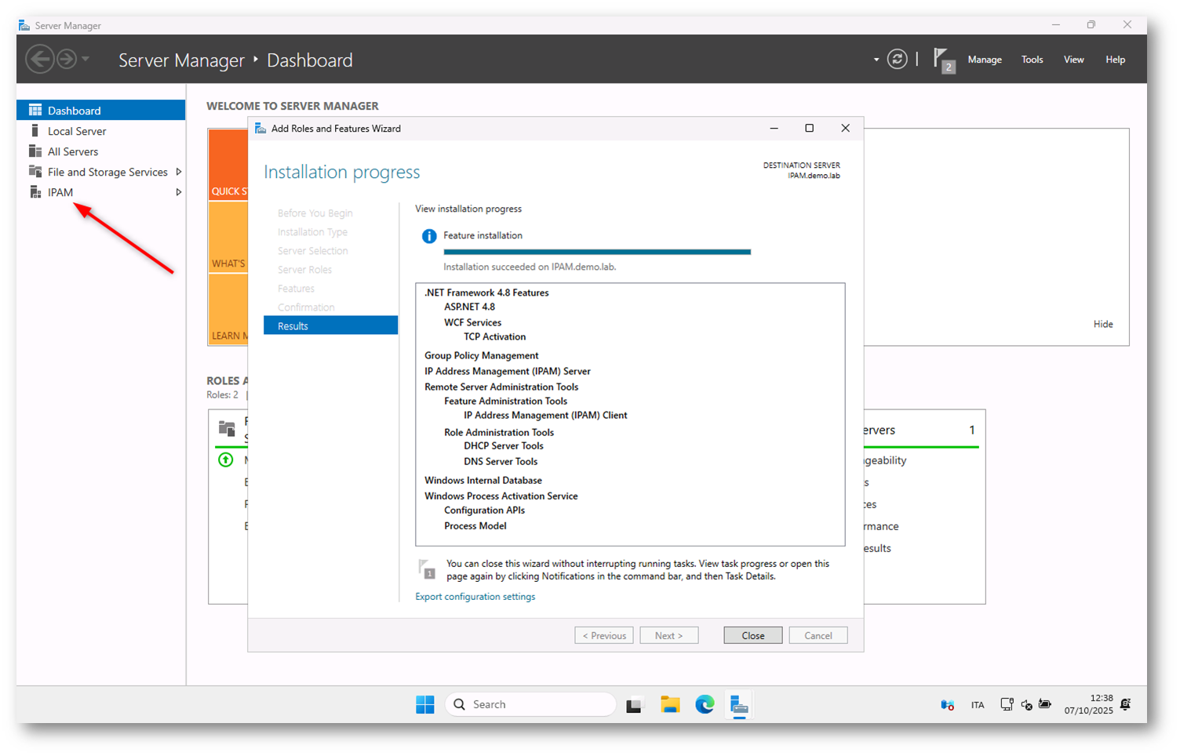Image resolution: width=1180 pixels, height=756 pixels.
Task: Launch Microsoft Edge from the taskbar
Action: [705, 705]
